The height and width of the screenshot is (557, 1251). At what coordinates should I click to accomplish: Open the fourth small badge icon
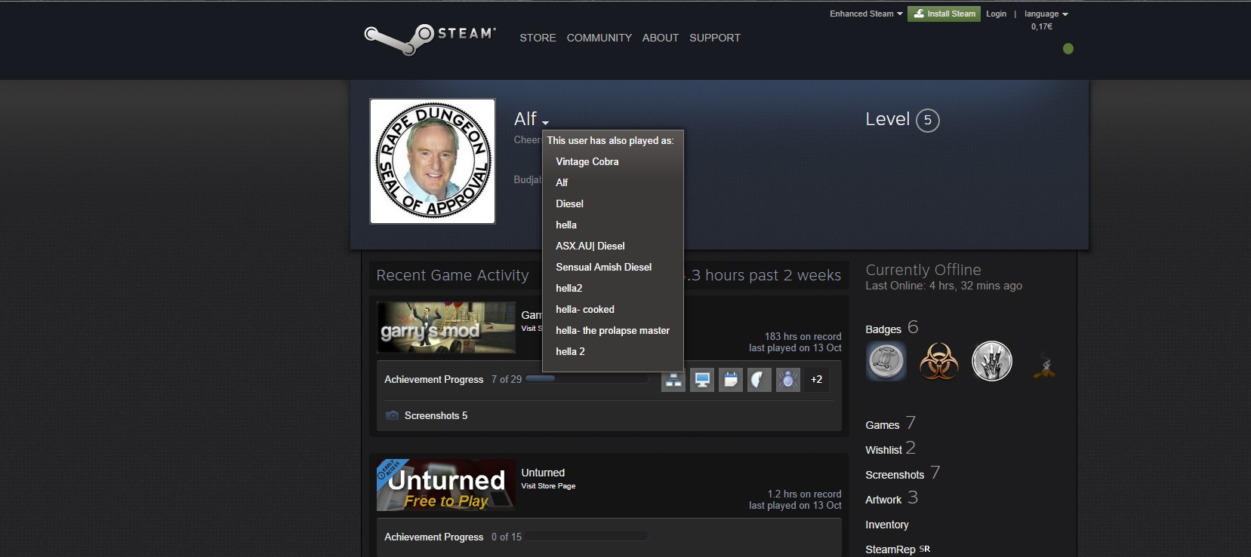coord(1044,365)
